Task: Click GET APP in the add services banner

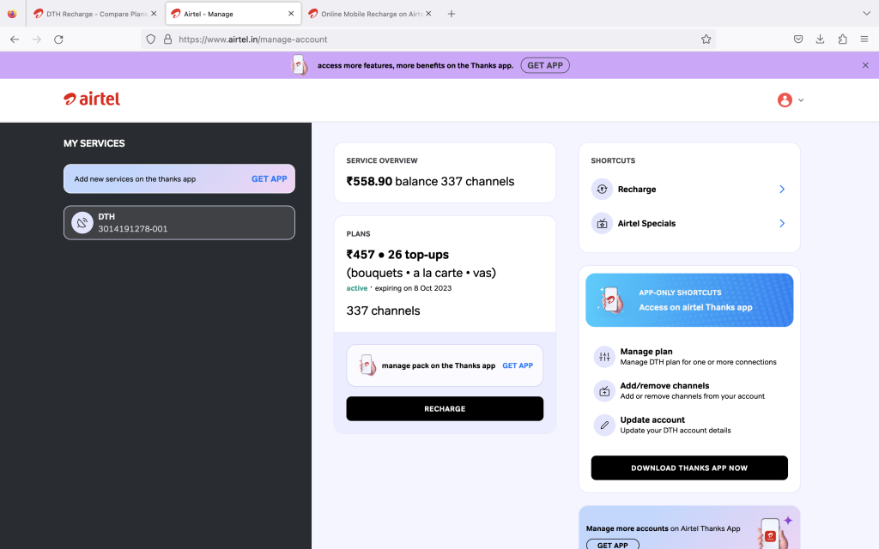Action: pyautogui.click(x=269, y=178)
